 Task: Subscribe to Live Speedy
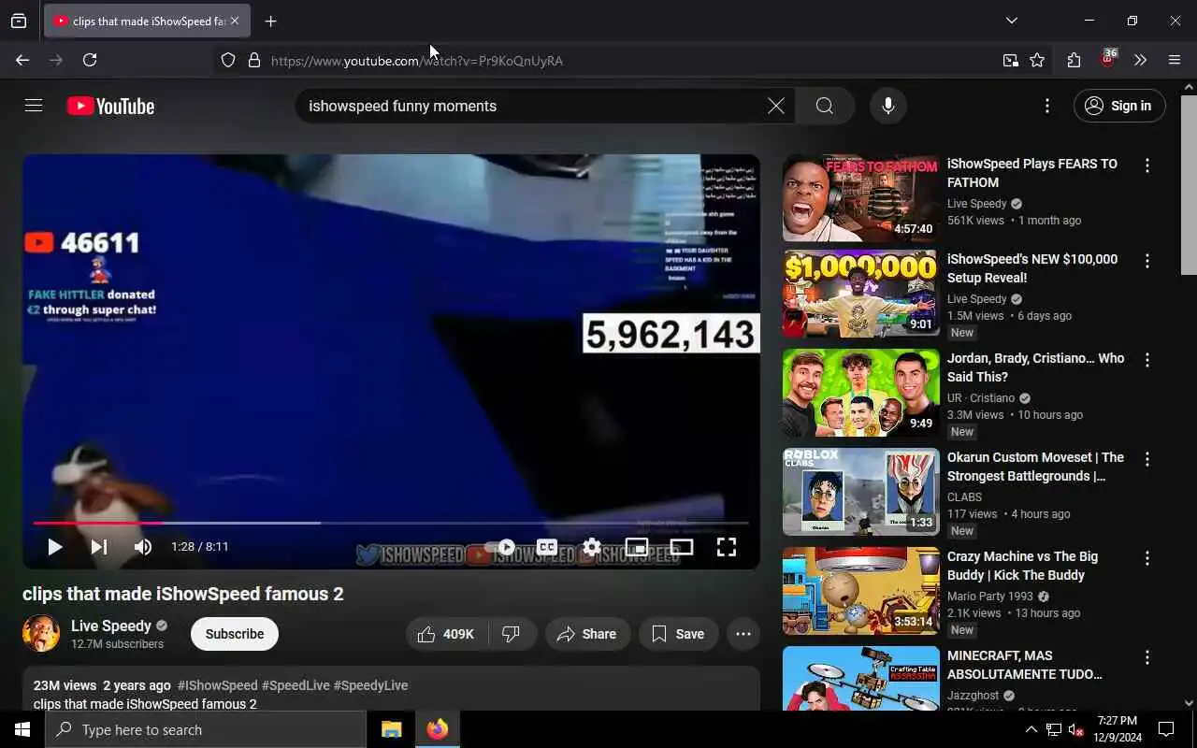point(235,634)
